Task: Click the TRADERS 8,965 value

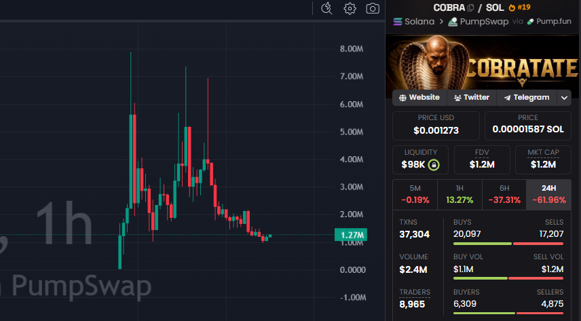Action: tap(412, 304)
